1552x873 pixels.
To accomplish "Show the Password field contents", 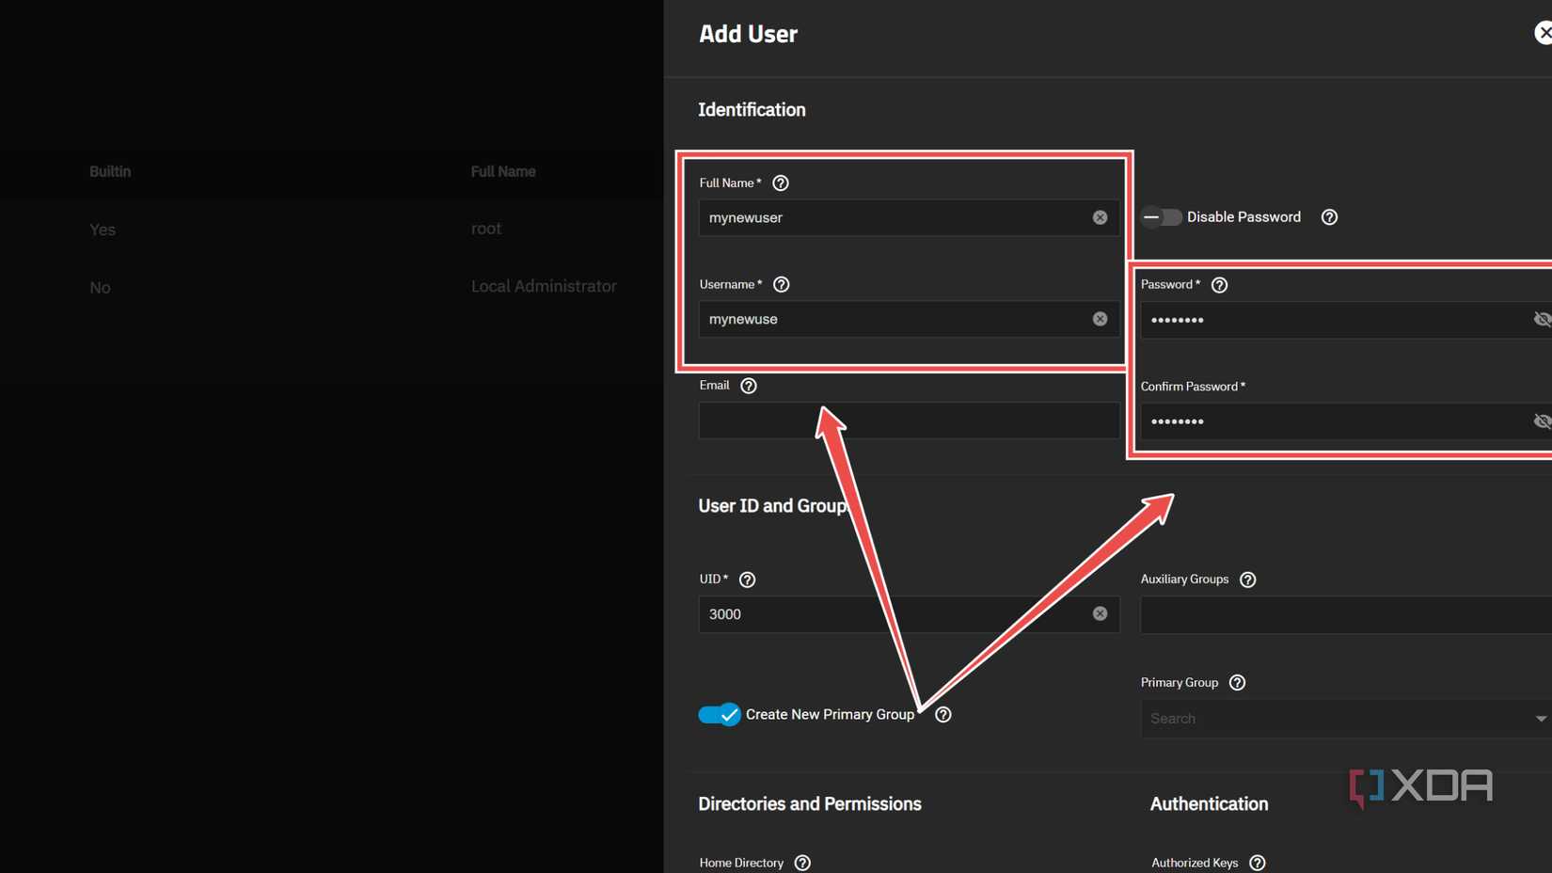I will click(x=1542, y=320).
